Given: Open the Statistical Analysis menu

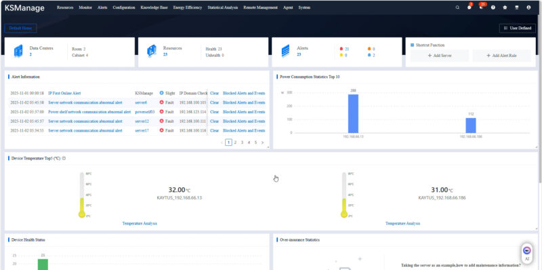Looking at the screenshot, I should point(223,7).
